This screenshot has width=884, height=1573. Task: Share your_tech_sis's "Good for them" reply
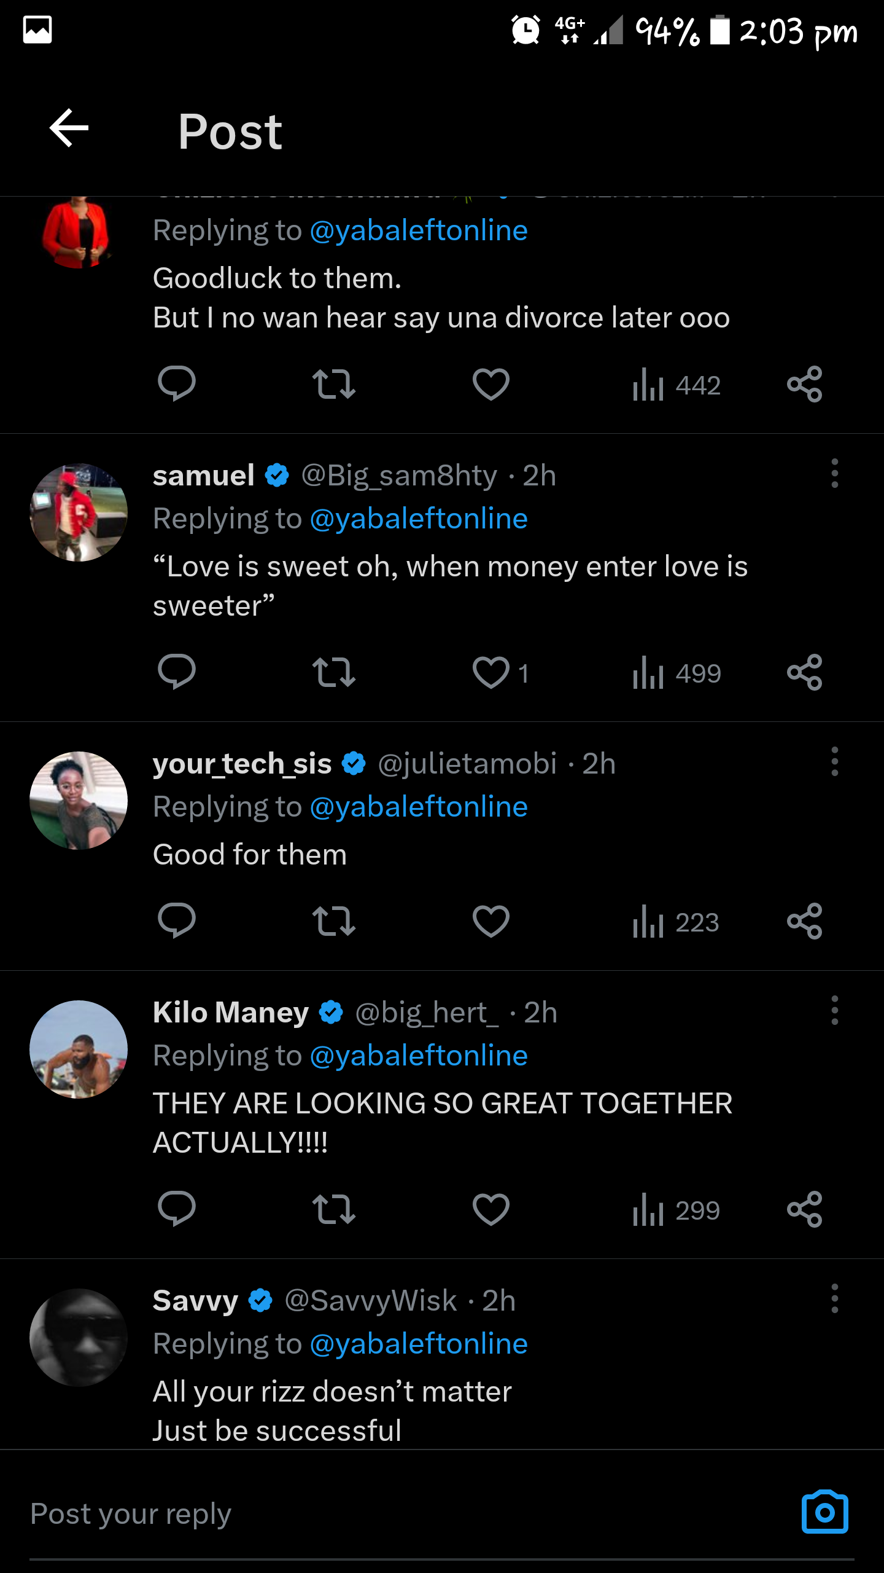click(804, 921)
